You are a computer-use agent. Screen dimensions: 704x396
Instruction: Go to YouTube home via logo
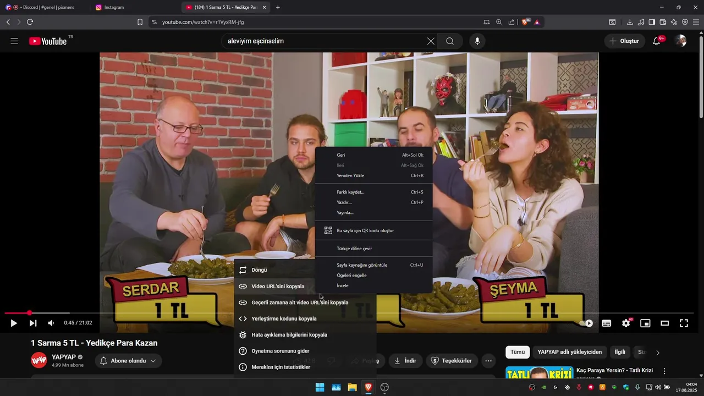(x=48, y=41)
